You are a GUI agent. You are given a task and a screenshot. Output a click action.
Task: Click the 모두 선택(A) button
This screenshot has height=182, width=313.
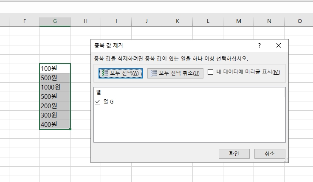point(120,73)
